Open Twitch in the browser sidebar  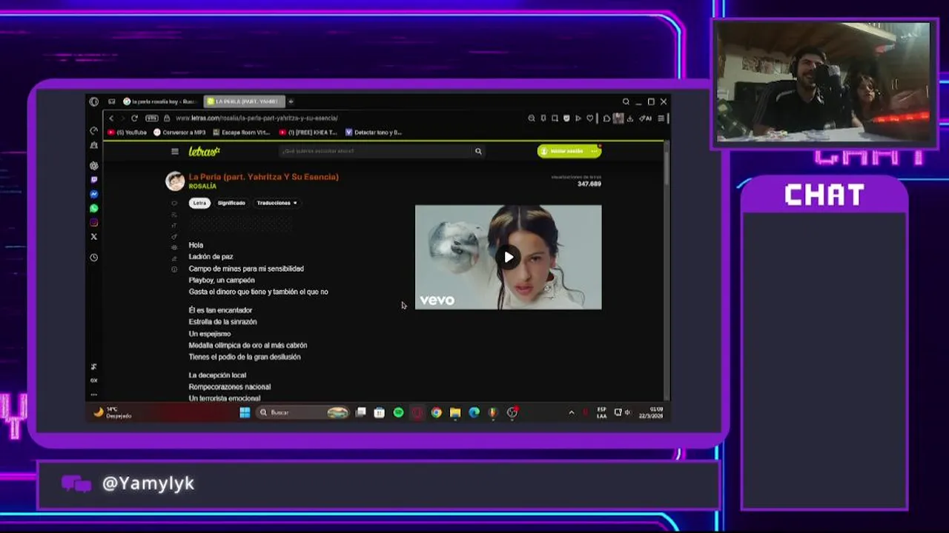(x=93, y=180)
